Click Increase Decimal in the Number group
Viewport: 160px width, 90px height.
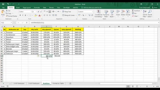tap(89, 15)
